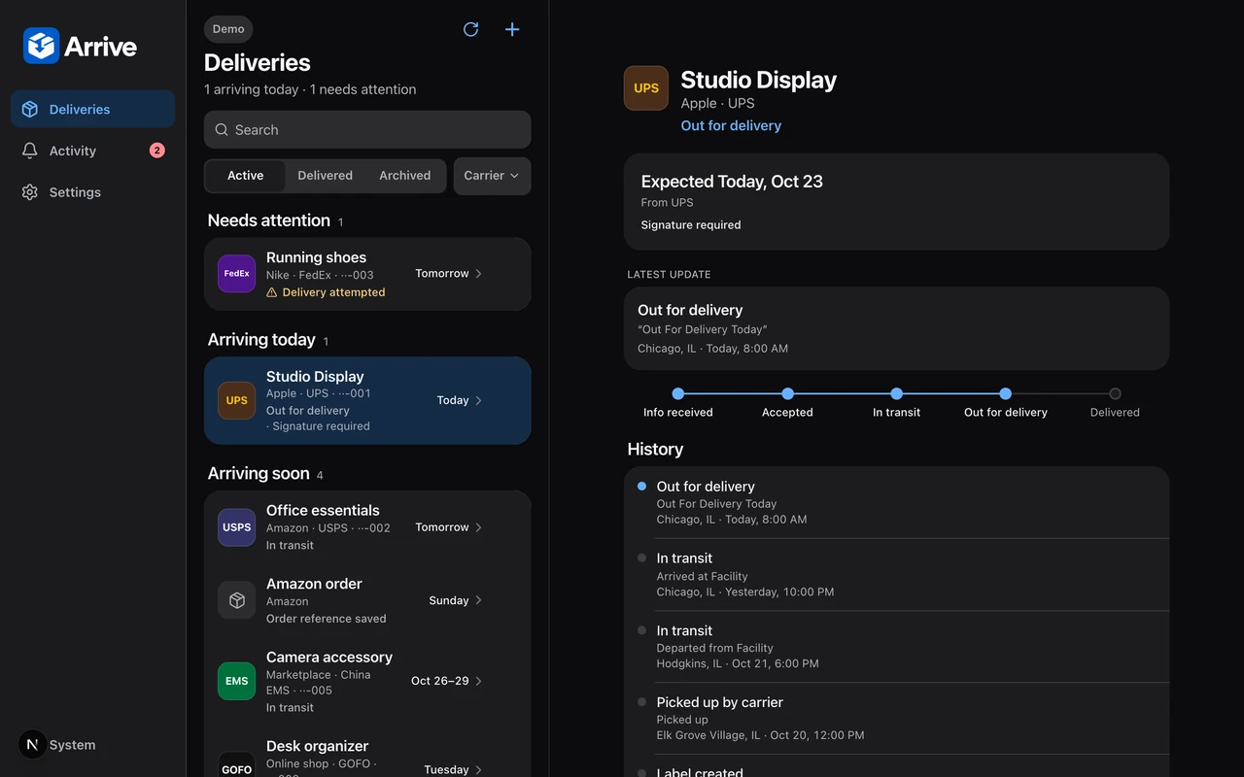Open the Carrier filter dropdown
This screenshot has height=777, width=1244.
coord(492,176)
